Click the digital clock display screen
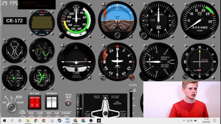This screenshot has width=221, height=124. click(x=42, y=22)
